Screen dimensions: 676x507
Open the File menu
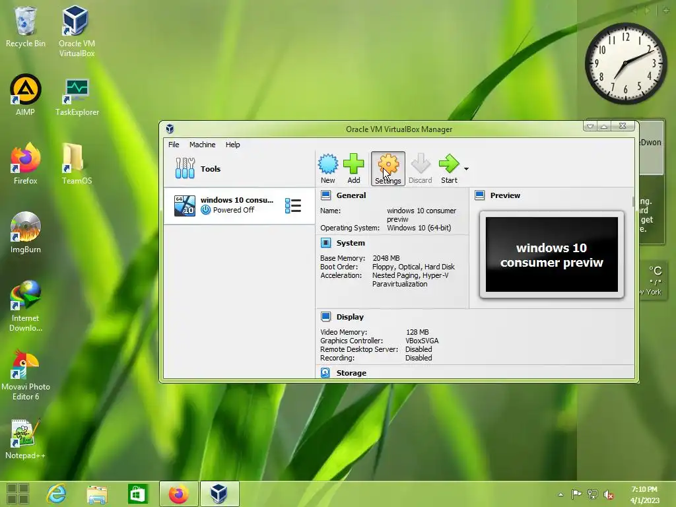pos(174,145)
